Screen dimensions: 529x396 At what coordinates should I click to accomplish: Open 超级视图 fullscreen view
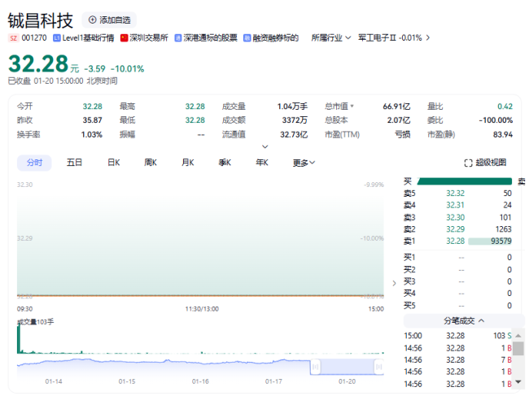click(x=485, y=163)
